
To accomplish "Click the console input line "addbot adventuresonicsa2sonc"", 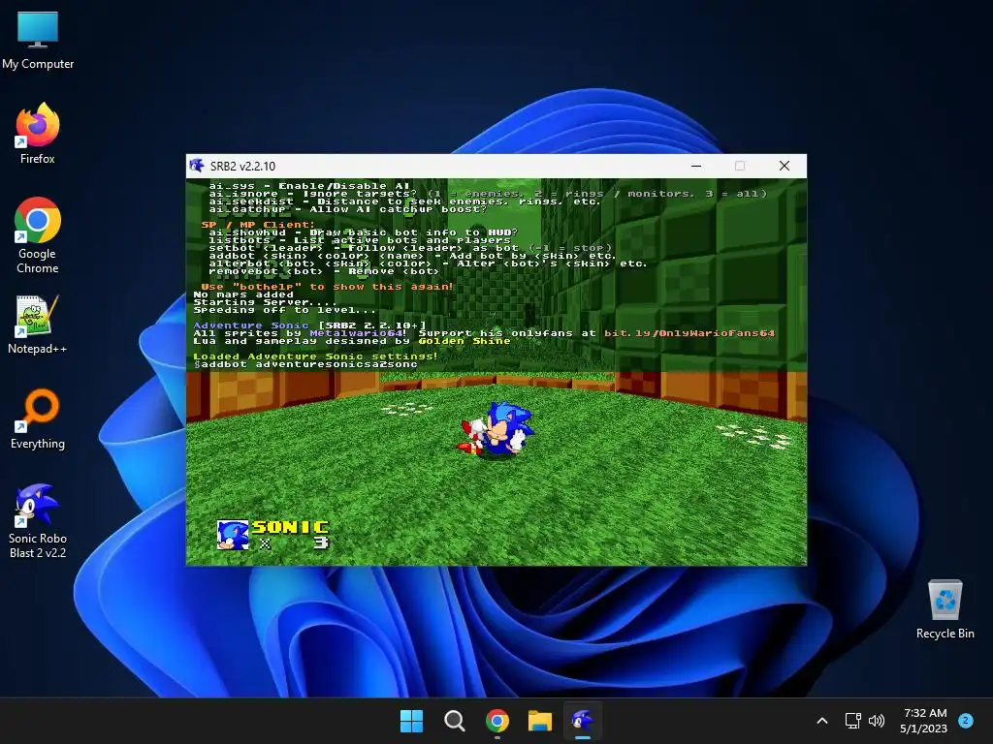I will (305, 364).
